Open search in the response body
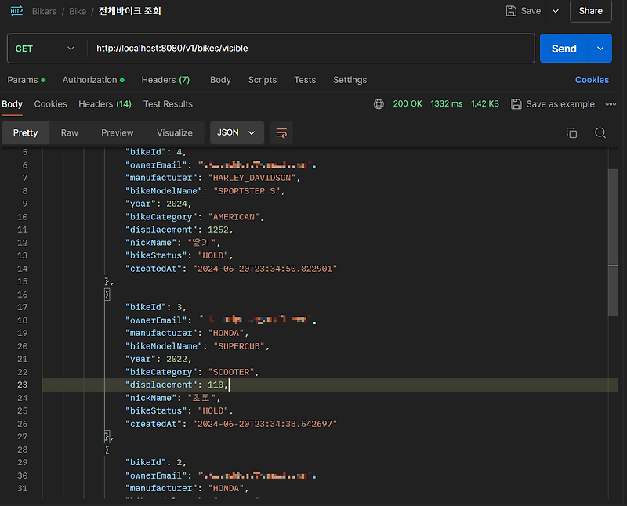The image size is (627, 506). click(600, 133)
